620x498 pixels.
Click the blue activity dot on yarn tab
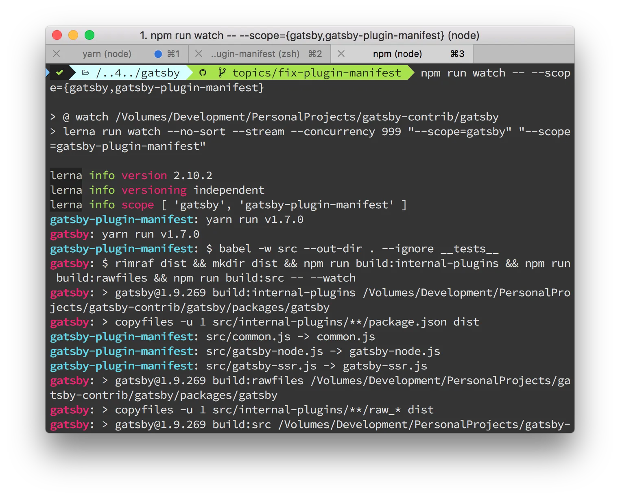pyautogui.click(x=159, y=54)
